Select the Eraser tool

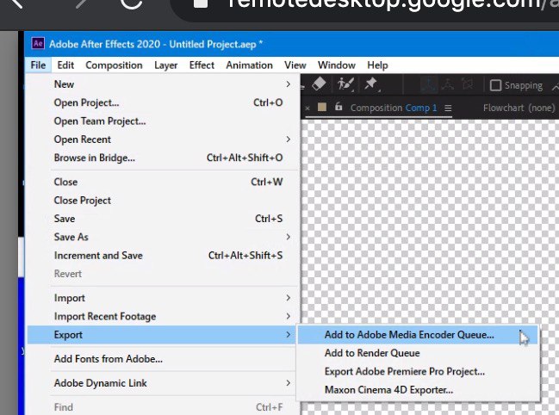pos(319,84)
